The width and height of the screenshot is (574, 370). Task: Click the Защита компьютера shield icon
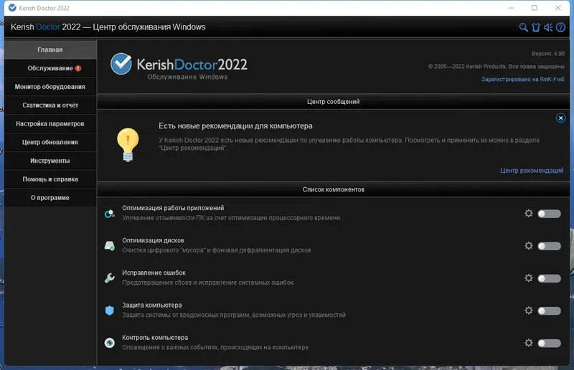pos(110,310)
